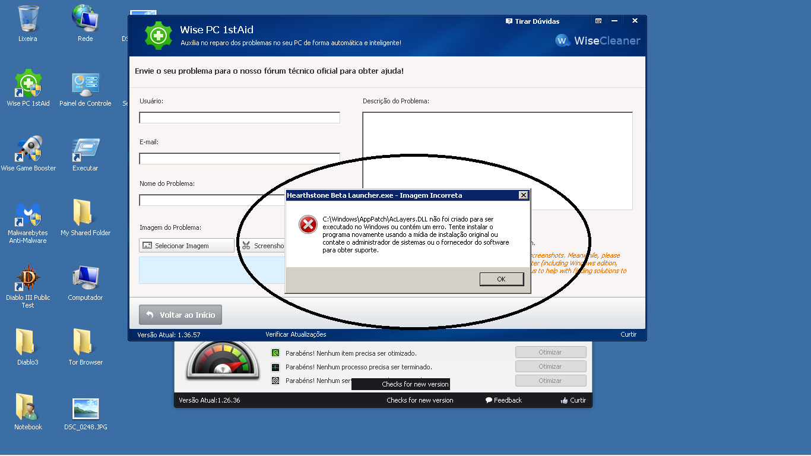Open the Computador desktop icon
Image resolution: width=811 pixels, height=456 pixels.
click(x=85, y=283)
